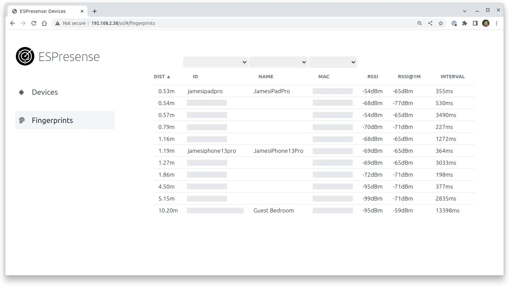Sort table by RSSI@1M column
The width and height of the screenshot is (509, 286).
tap(409, 77)
